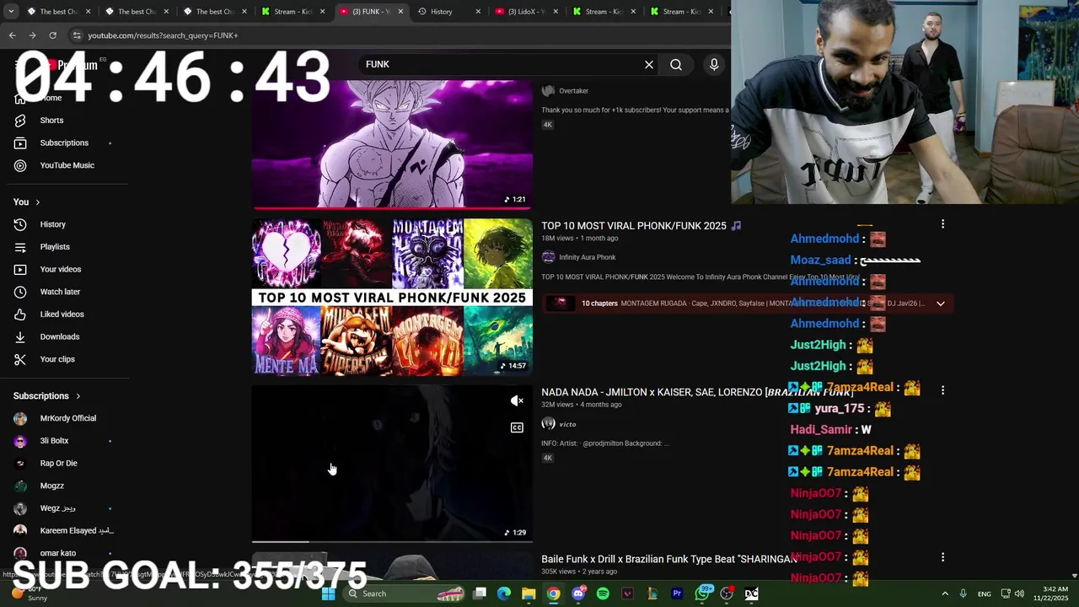This screenshot has width=1079, height=607.
Task: Open the Windows Start menu
Action: coord(329,594)
